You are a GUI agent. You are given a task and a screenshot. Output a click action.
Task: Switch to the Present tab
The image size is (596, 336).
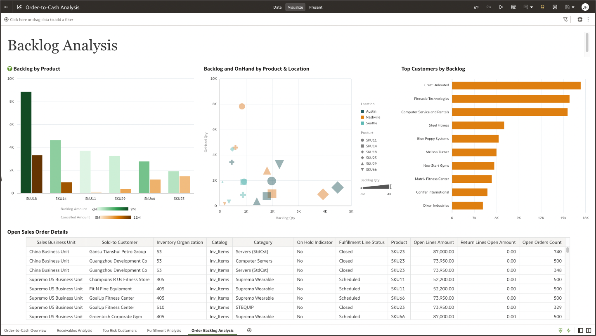(315, 7)
